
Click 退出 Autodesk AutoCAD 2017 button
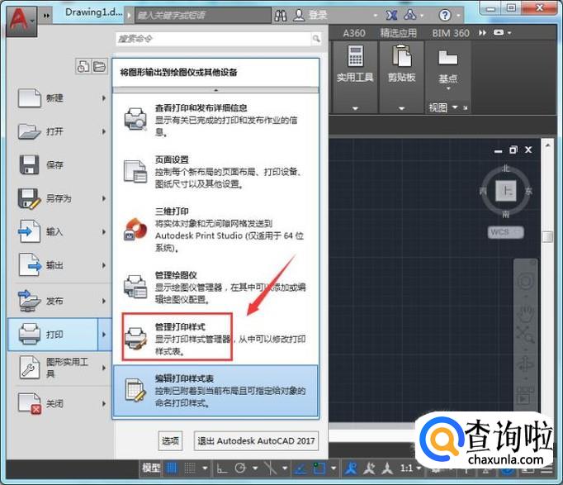click(x=256, y=440)
